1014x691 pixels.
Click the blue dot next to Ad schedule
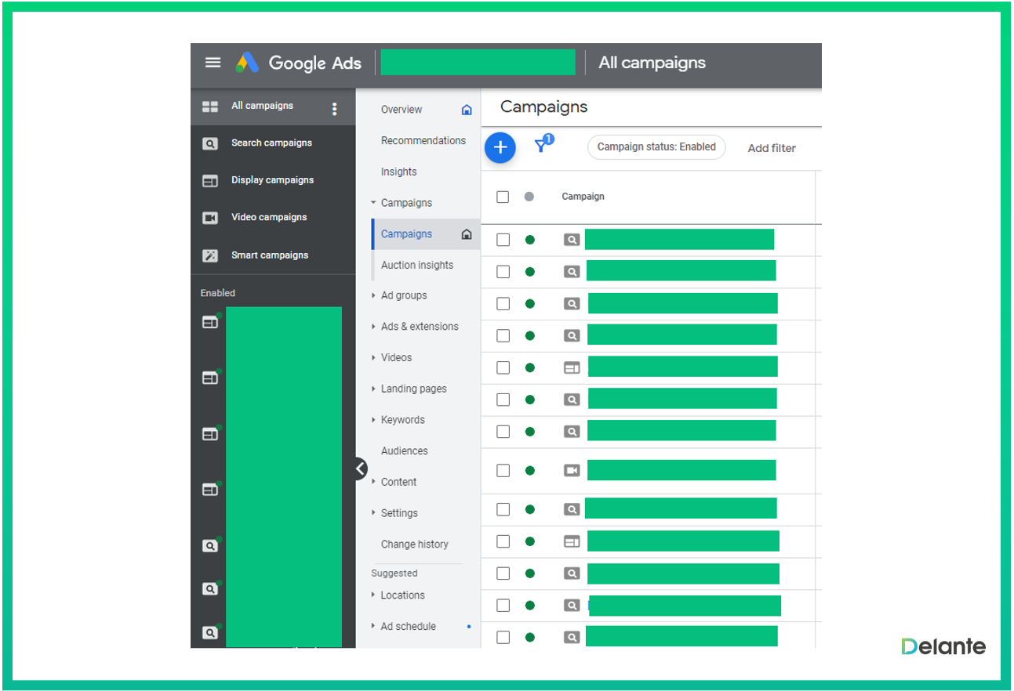tap(469, 627)
